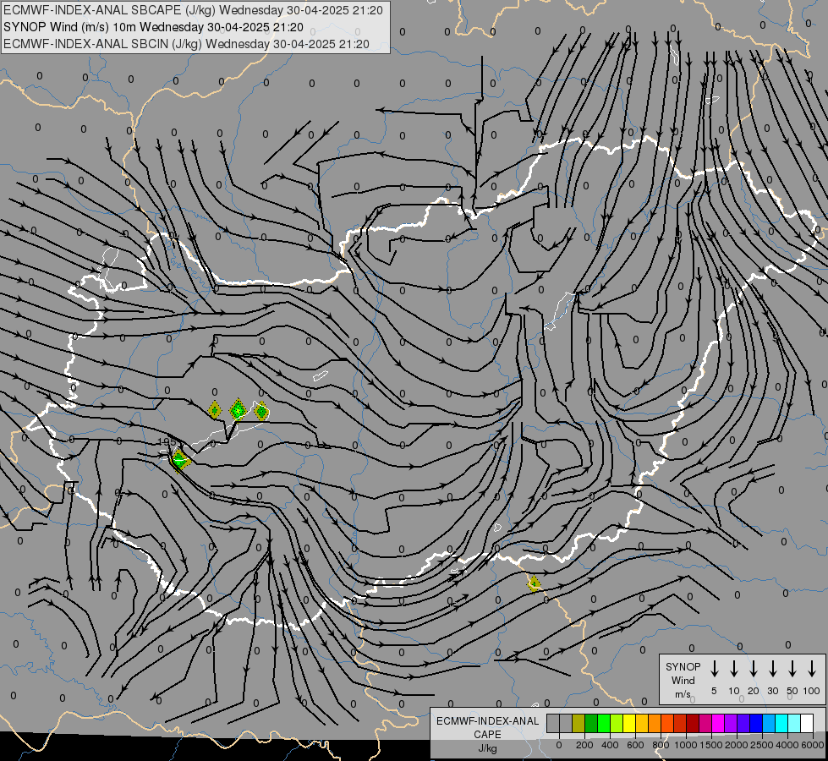828x761 pixels.
Task: Click the '1500' tick label on CAPE scale
Action: [711, 745]
